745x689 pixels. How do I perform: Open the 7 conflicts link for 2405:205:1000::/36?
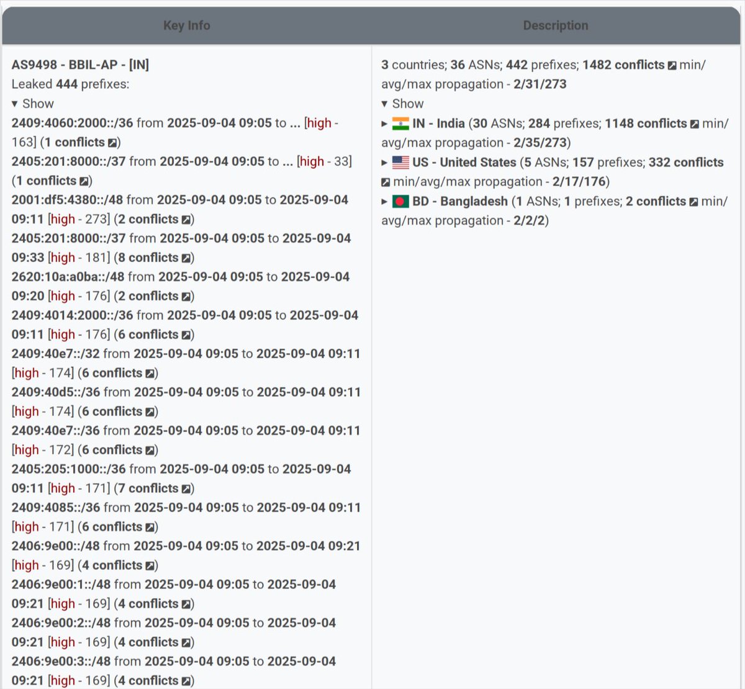pyautogui.click(x=148, y=489)
